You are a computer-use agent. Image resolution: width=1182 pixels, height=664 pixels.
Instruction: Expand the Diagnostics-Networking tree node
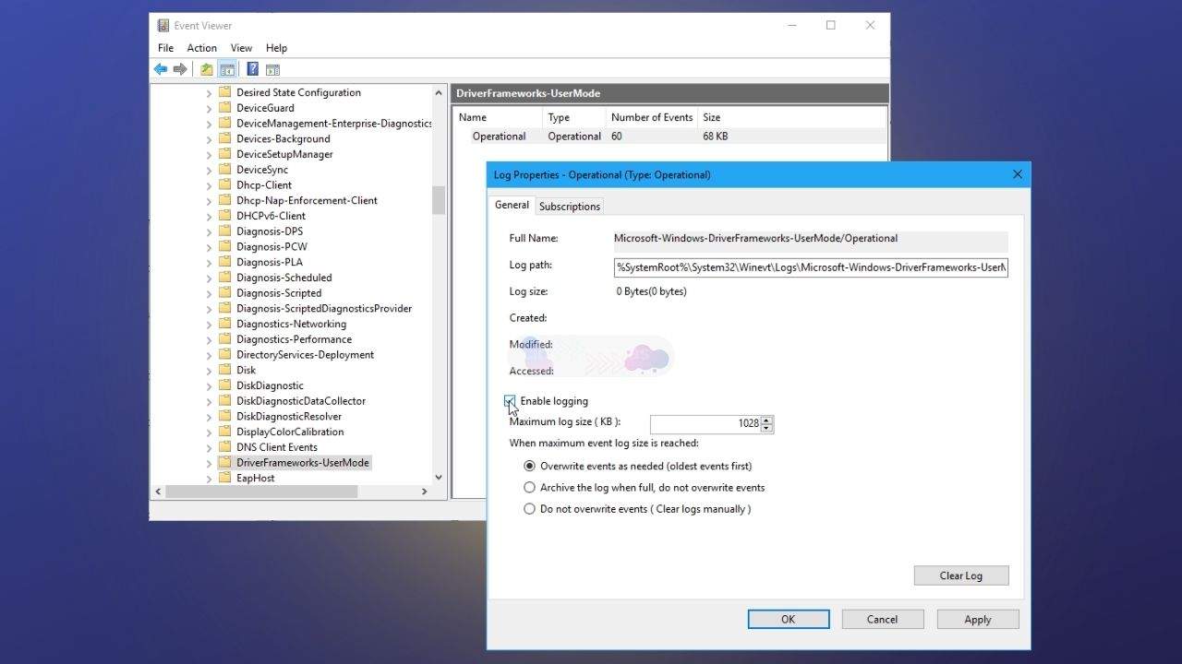click(x=209, y=324)
